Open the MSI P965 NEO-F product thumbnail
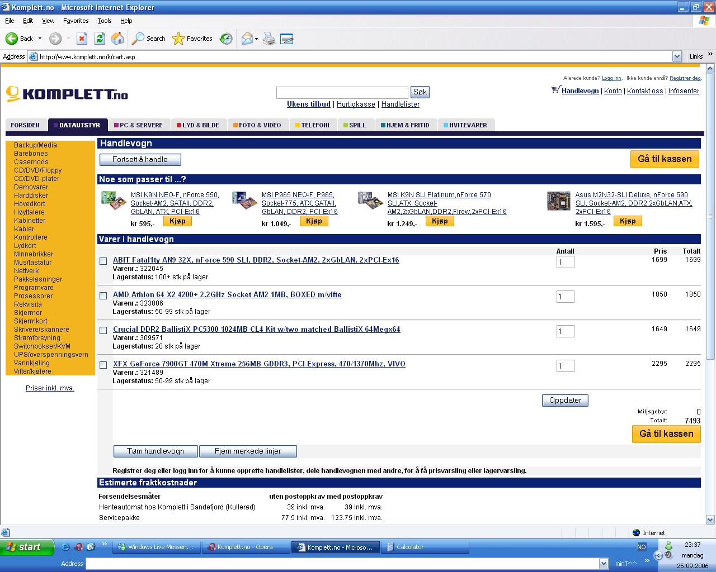This screenshot has height=572, width=716. tap(244, 201)
